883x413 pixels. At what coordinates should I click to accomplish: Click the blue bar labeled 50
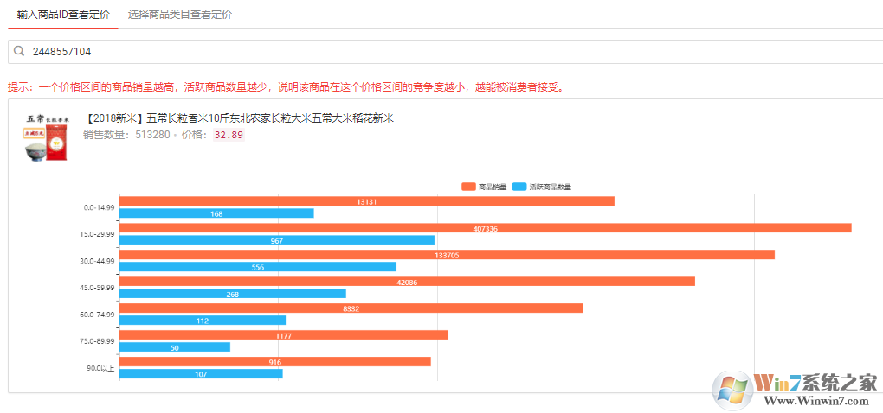pyautogui.click(x=175, y=347)
